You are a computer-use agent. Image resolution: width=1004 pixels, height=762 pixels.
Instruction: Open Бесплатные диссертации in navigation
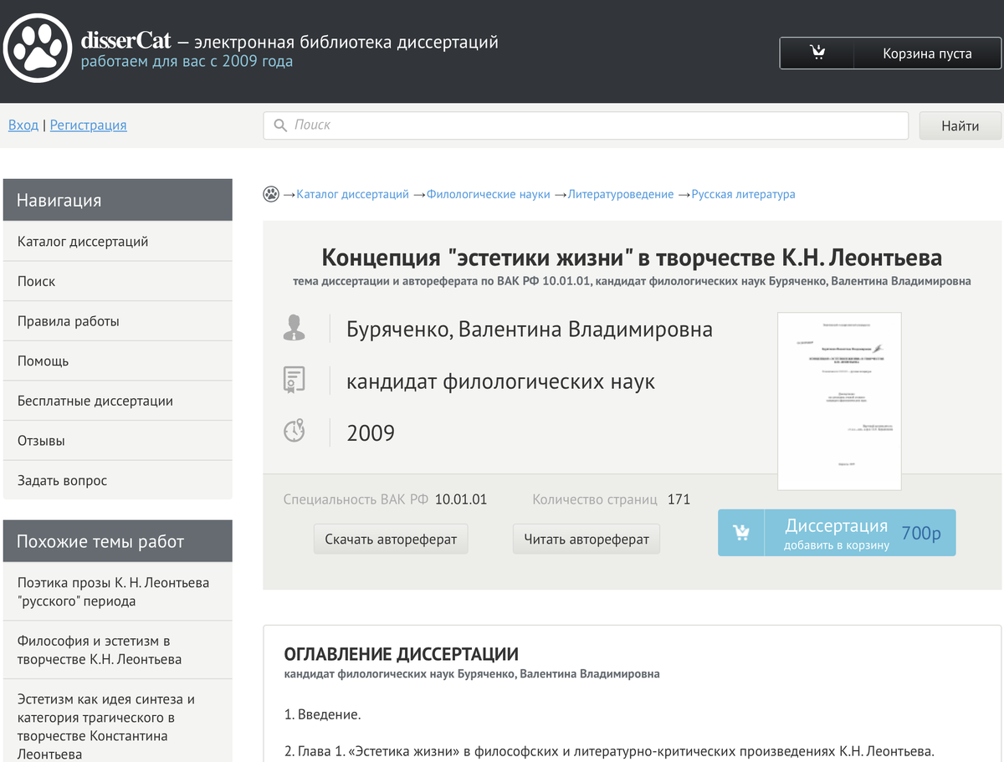(x=118, y=401)
